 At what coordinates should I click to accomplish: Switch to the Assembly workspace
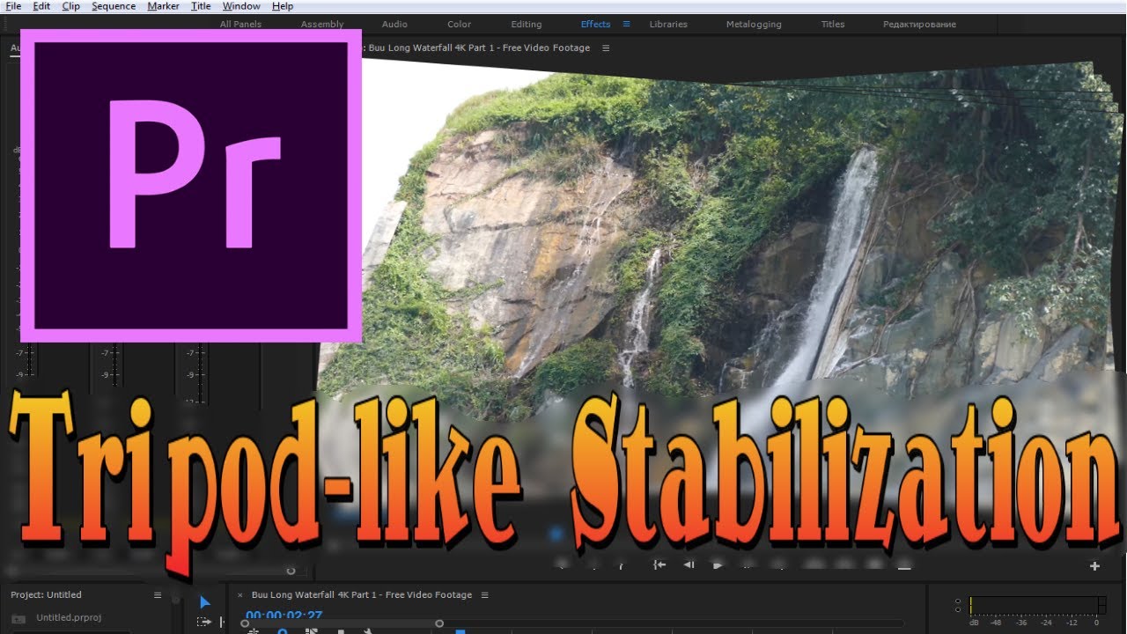[x=322, y=25]
